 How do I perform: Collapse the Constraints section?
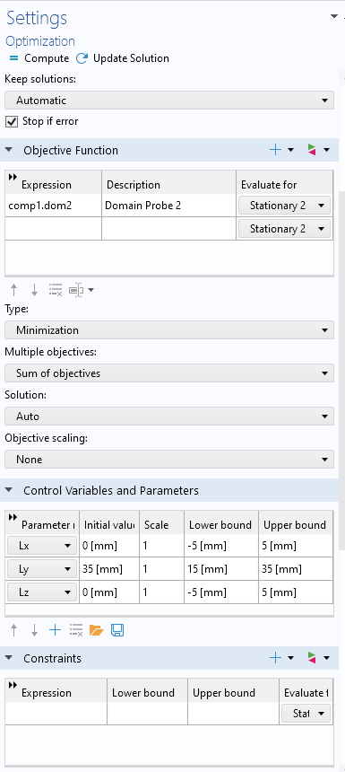(9, 658)
